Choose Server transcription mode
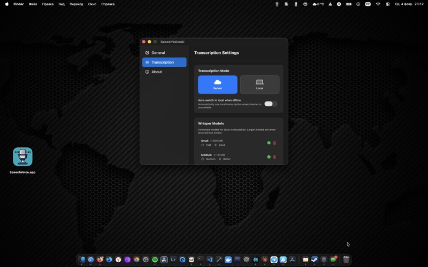Screen dimensions: 428x267 [x=218, y=84]
